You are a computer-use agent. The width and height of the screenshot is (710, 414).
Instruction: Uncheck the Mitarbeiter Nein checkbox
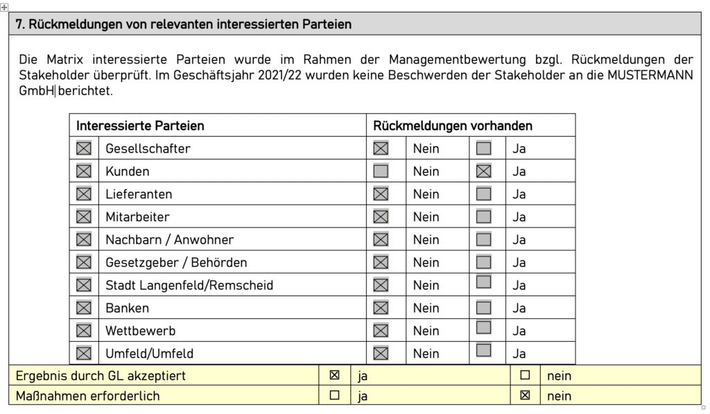pos(381,216)
